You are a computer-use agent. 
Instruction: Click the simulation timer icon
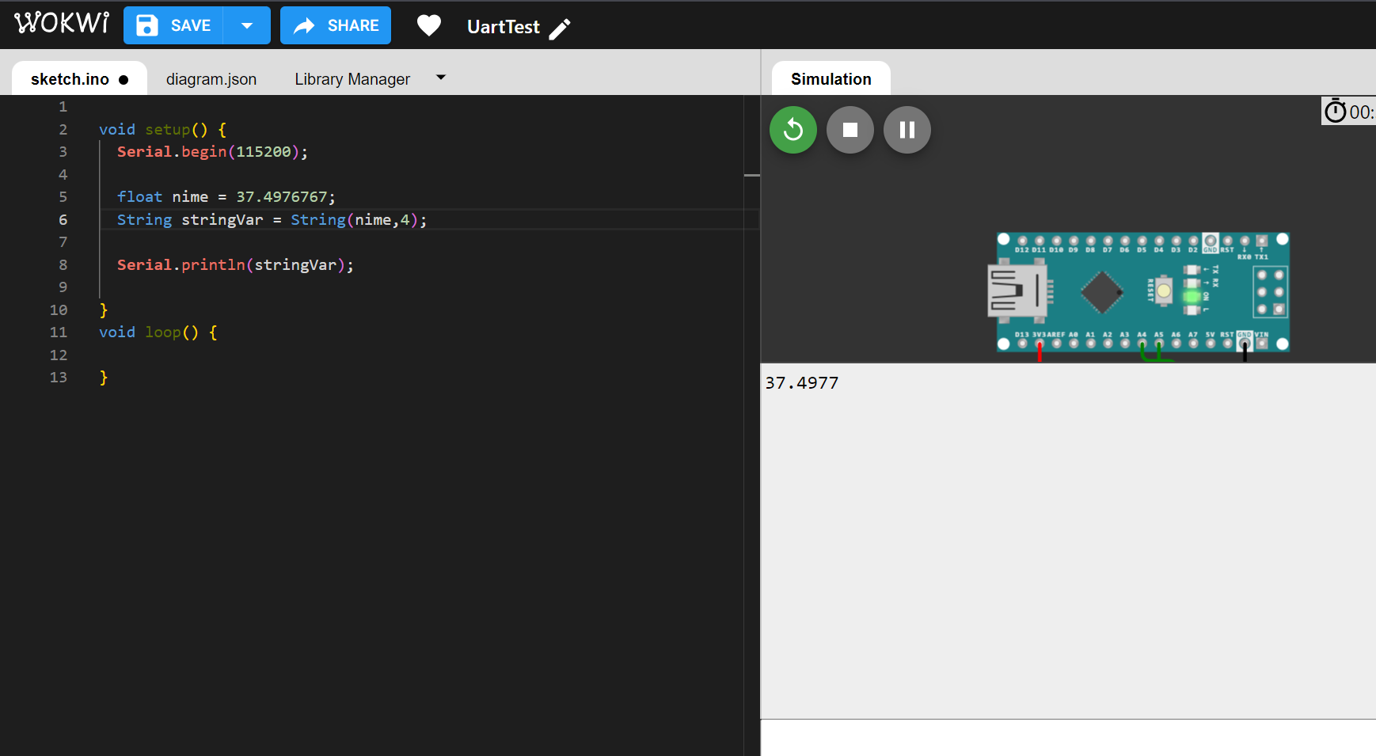[x=1336, y=112]
